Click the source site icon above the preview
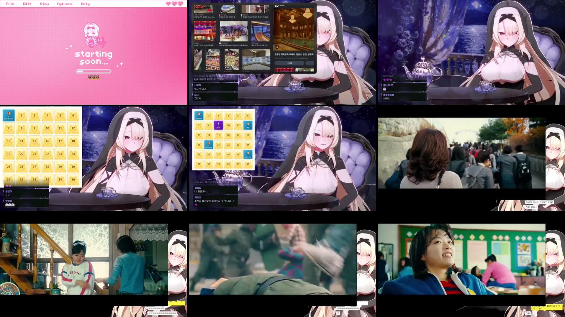The width and height of the screenshot is (565, 317). [276, 5]
